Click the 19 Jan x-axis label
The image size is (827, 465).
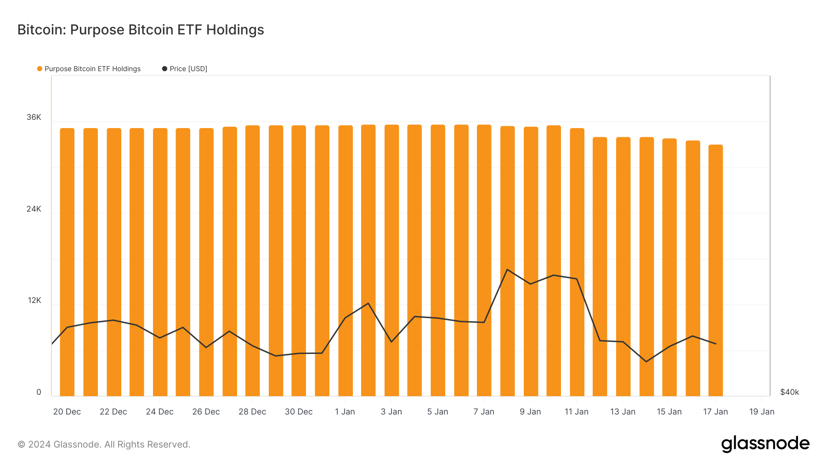coord(762,412)
